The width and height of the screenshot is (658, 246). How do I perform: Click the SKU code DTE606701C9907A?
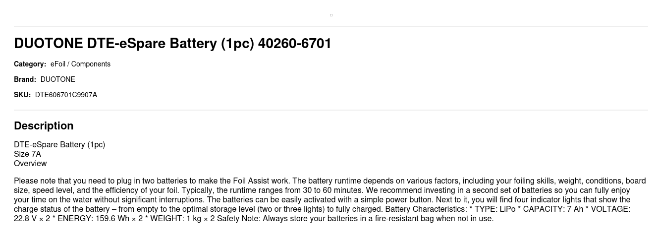point(66,95)
